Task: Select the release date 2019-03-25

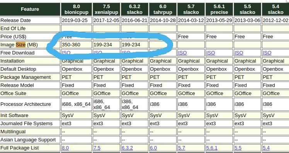Action: (75, 20)
